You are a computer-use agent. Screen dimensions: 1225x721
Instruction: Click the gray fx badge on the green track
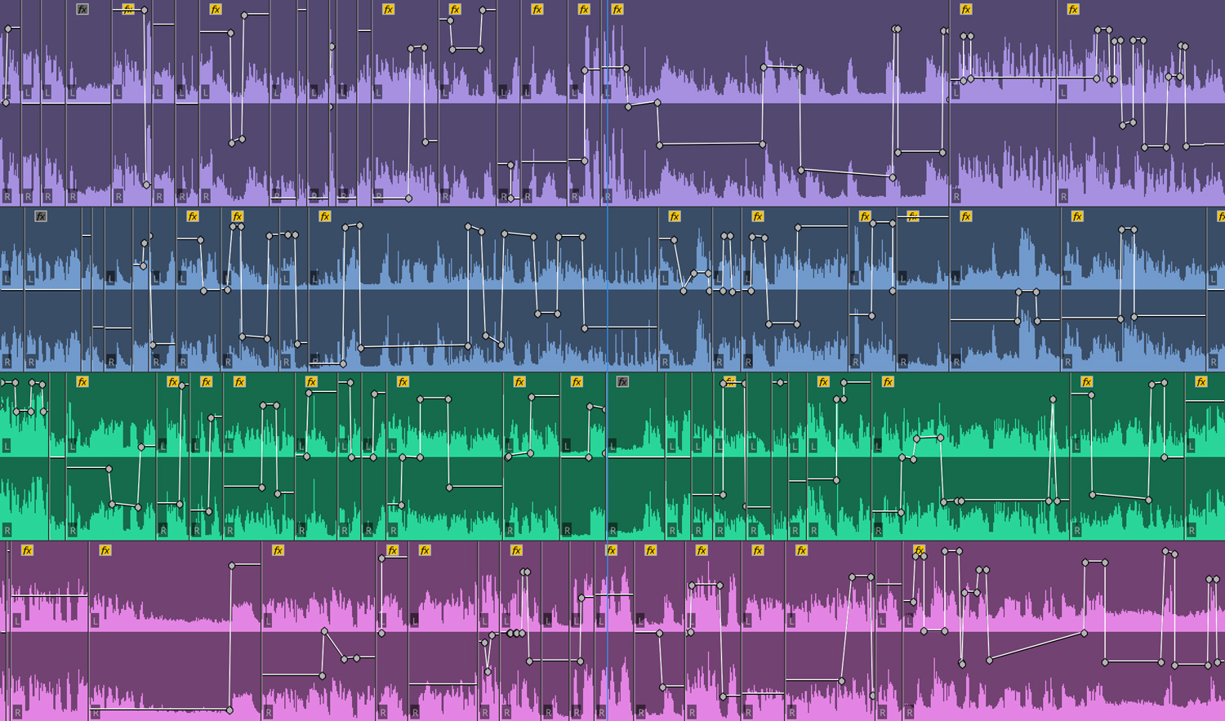[622, 382]
